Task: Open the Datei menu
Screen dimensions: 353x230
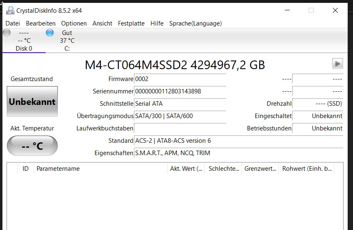Action: [x=13, y=23]
